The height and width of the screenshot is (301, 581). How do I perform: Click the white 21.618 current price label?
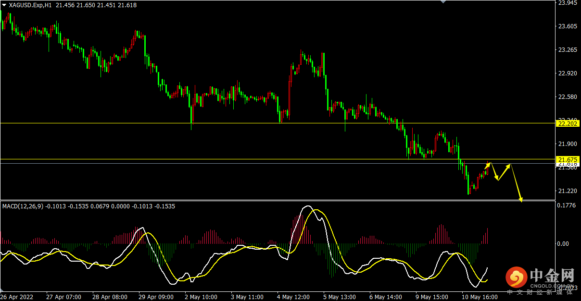[566, 164]
